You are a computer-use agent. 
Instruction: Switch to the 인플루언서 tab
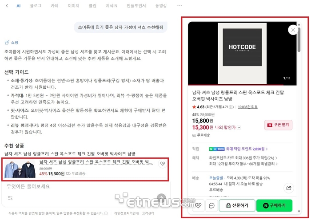point(136,6)
